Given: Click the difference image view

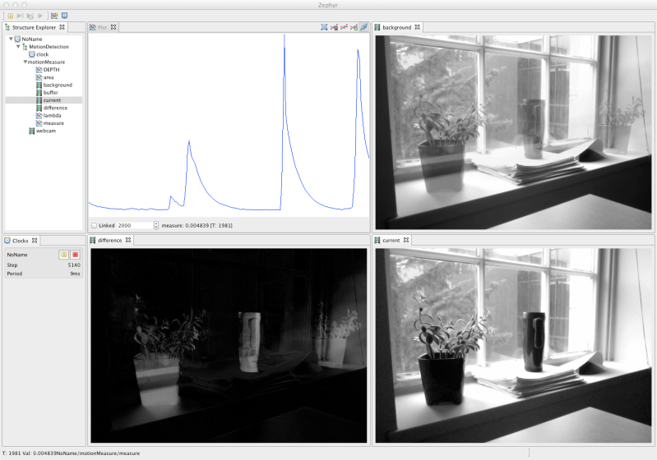Looking at the screenshot, I should (x=229, y=346).
